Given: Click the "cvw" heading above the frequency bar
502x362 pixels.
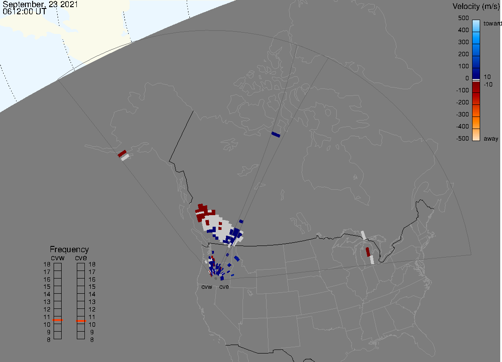Looking at the screenshot, I should [58, 258].
